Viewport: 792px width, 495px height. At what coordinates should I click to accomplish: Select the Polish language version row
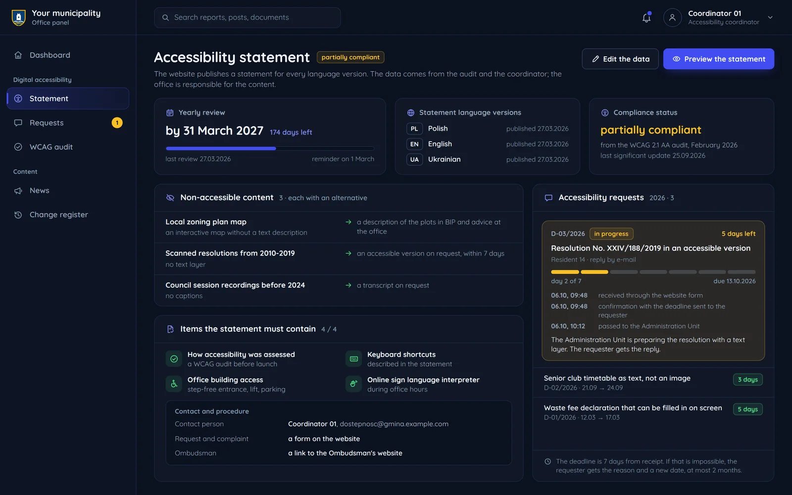488,129
